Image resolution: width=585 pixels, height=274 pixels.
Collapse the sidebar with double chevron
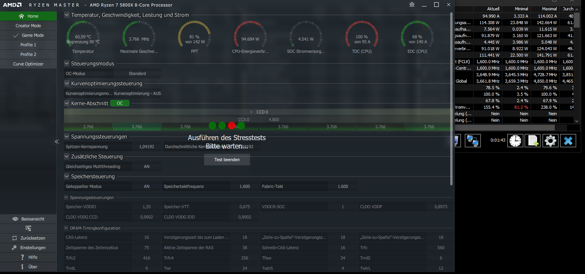point(57,142)
